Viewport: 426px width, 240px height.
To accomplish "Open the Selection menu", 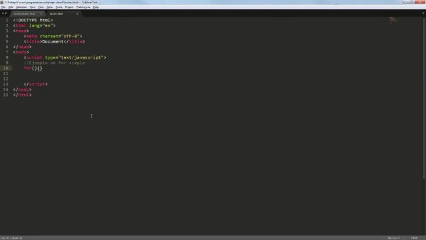I will click(x=21, y=7).
